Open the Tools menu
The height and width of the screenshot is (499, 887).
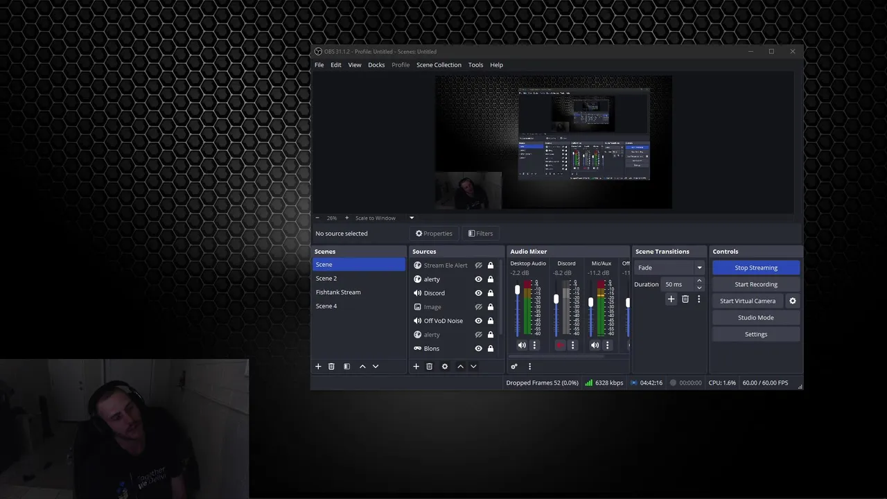click(x=475, y=64)
